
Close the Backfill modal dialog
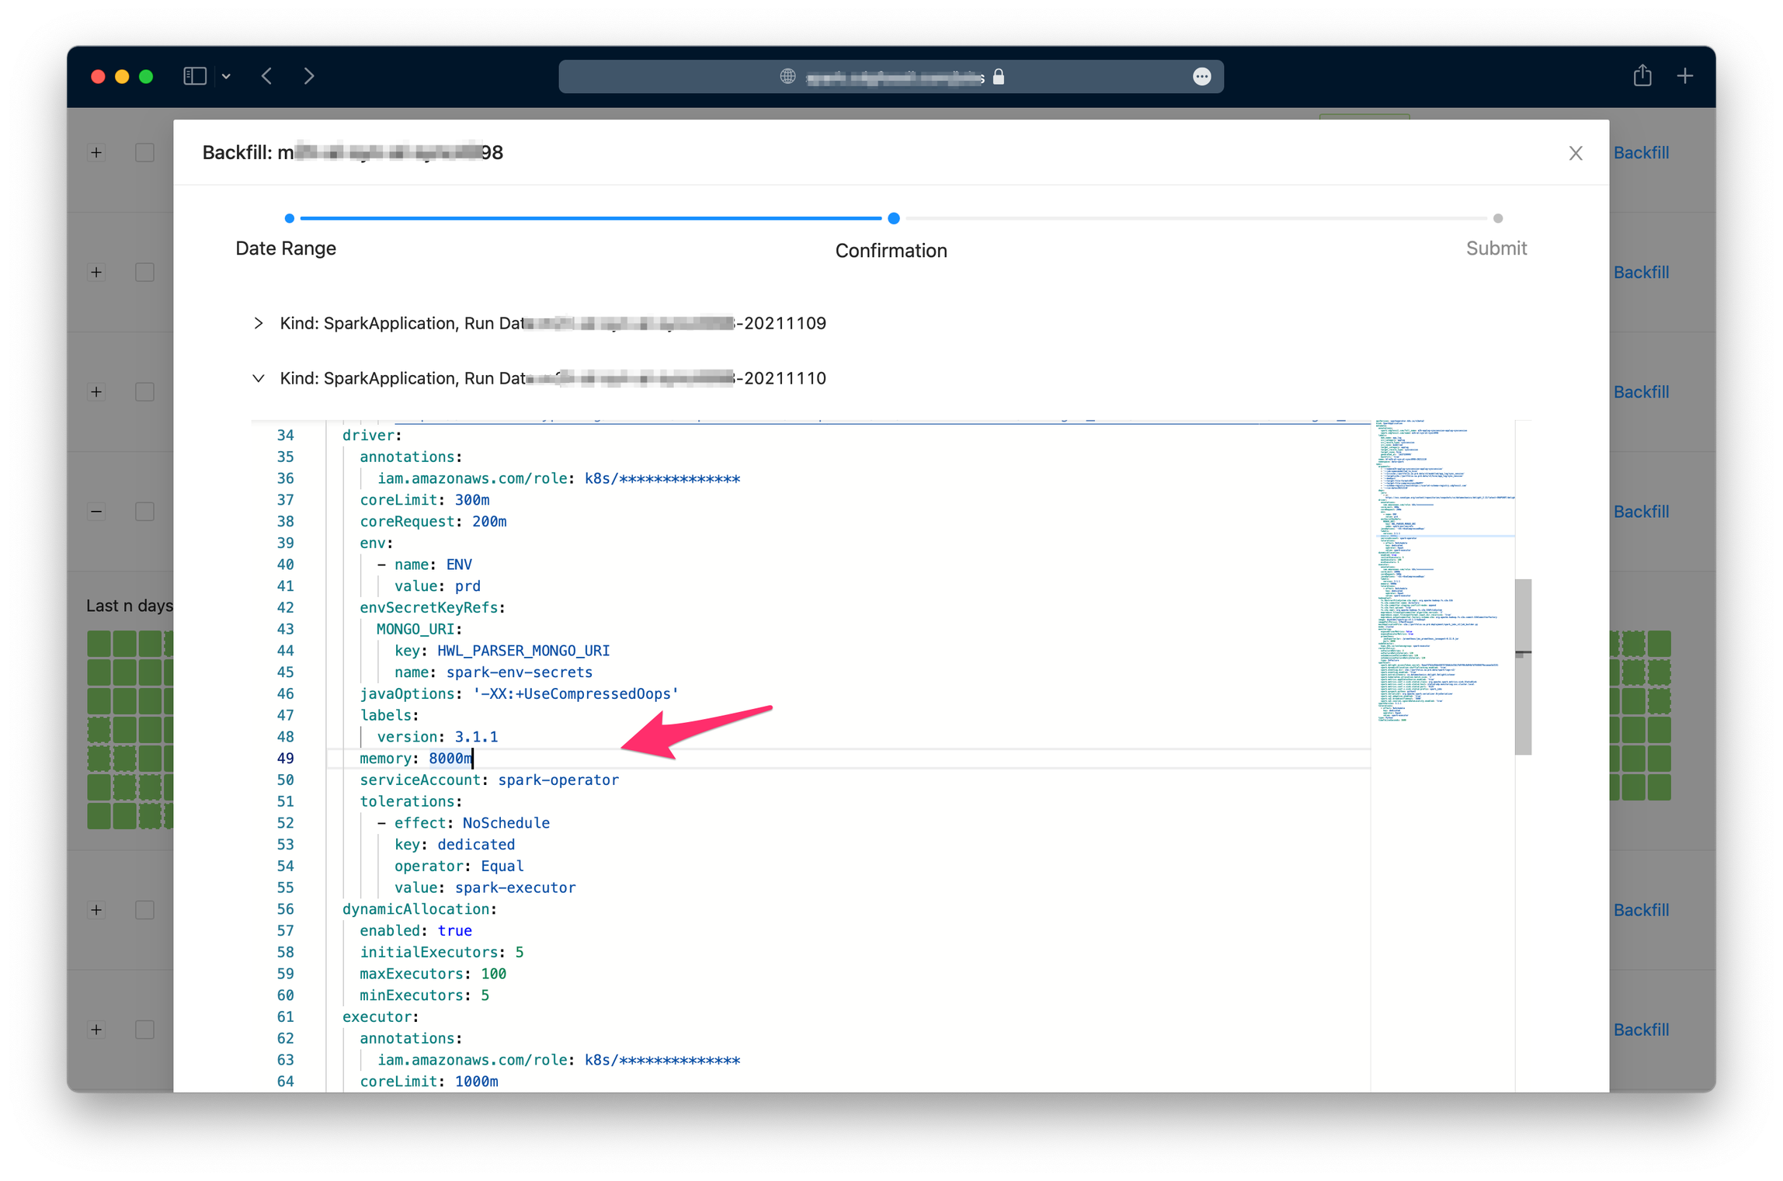1576,153
